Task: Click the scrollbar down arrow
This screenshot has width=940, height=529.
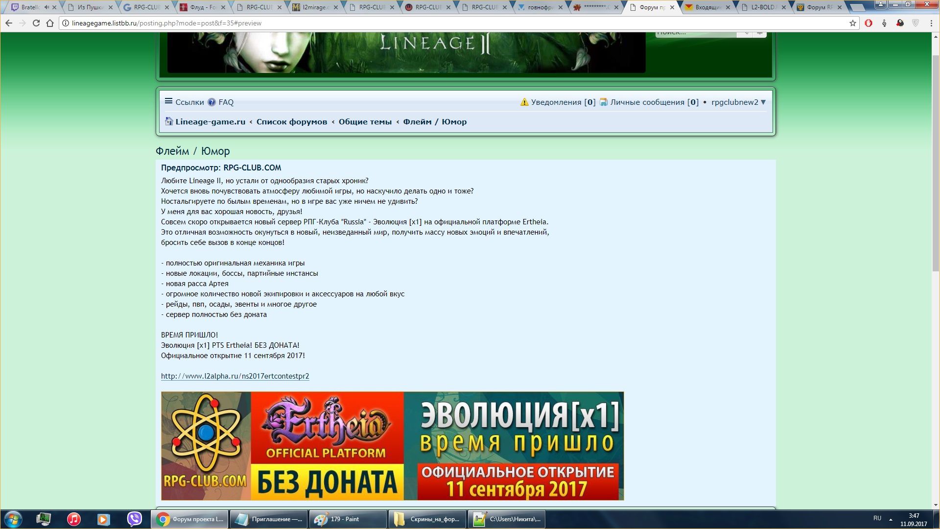Action: (935, 505)
